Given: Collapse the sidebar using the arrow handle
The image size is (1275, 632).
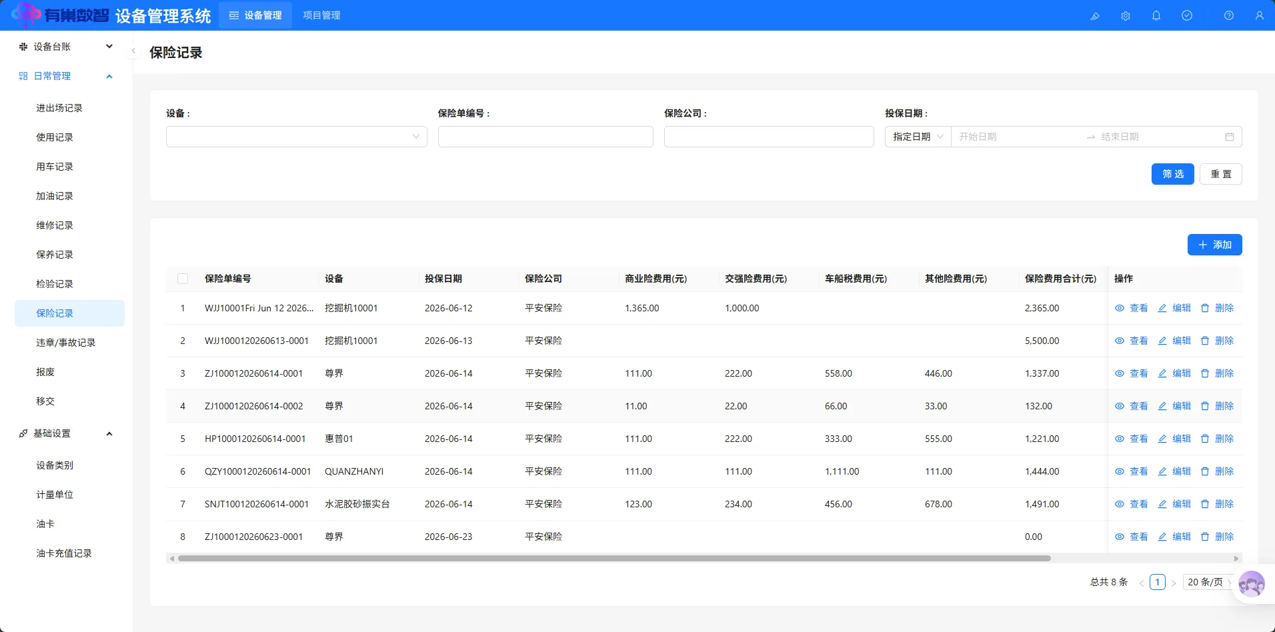Looking at the screenshot, I should click(133, 51).
